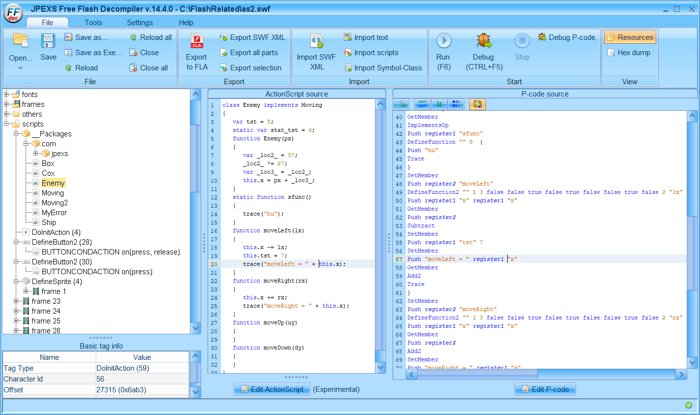Click the JPEXS FFdec application logo
The image size is (700, 415).
13,13
